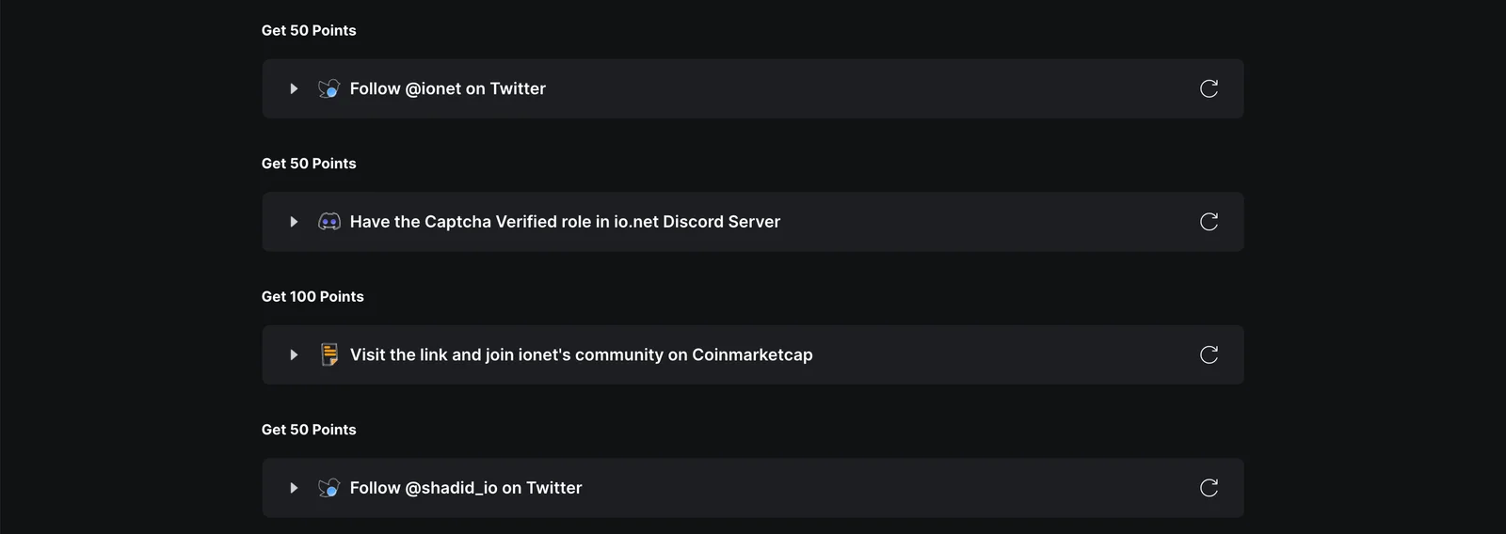Expand the Captcha Verified Discord role task

294,222
